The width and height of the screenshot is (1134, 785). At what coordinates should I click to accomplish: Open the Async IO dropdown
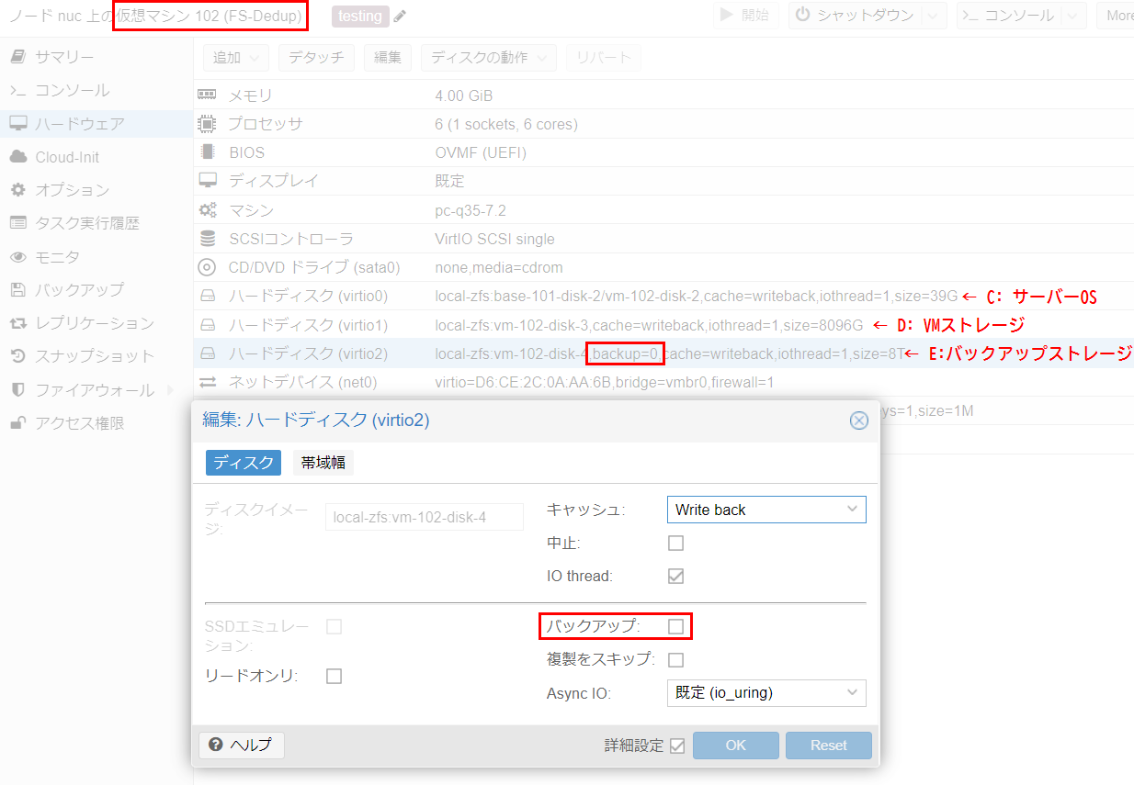(766, 693)
